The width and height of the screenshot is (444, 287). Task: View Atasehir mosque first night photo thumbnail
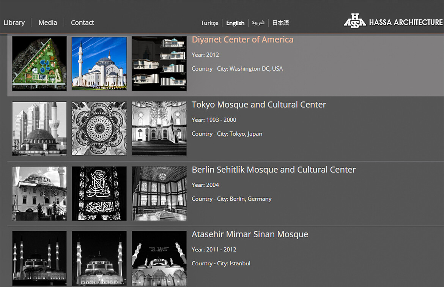[x=39, y=258]
